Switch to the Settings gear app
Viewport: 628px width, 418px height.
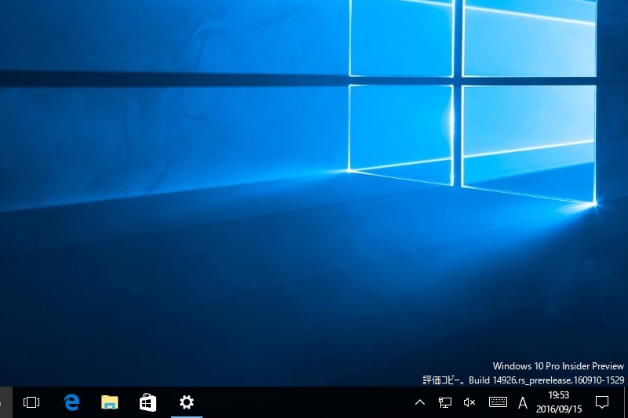pos(187,402)
